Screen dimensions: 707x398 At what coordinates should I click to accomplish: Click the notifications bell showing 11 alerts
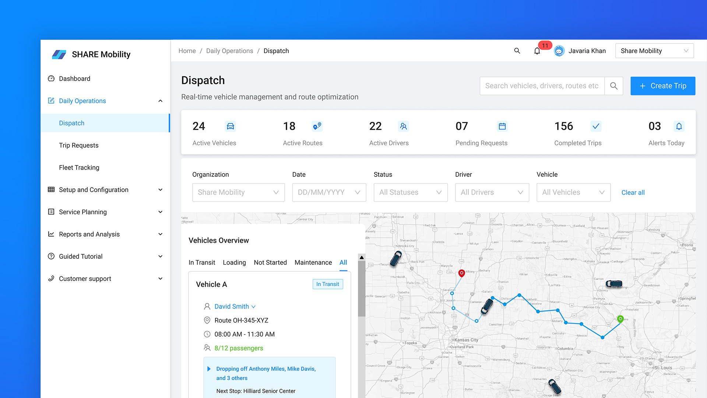point(537,51)
